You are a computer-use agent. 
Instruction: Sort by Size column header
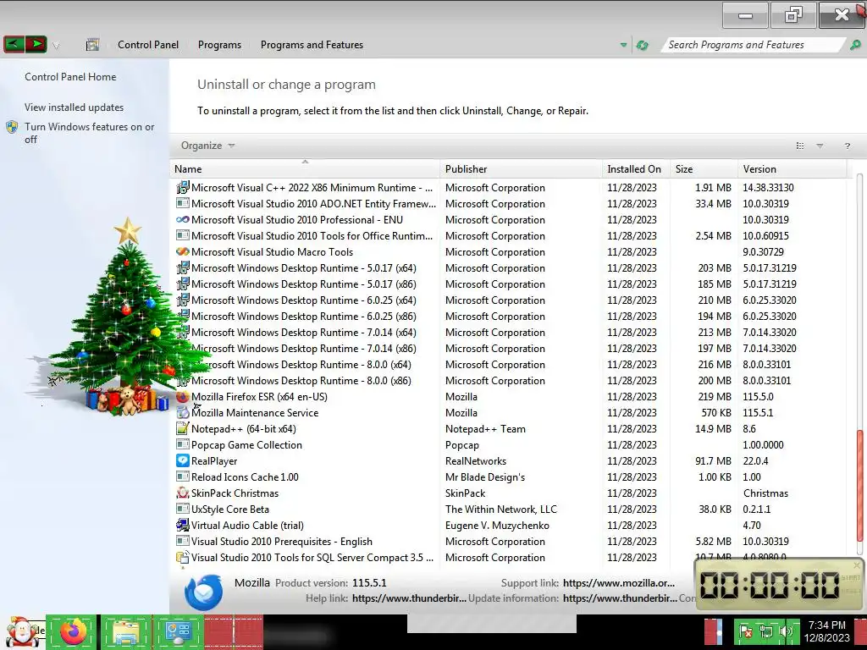pos(704,169)
